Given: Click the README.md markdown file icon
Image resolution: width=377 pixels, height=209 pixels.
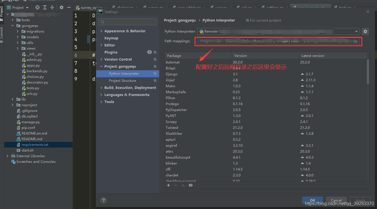Looking at the screenshot, I should pos(18,139).
